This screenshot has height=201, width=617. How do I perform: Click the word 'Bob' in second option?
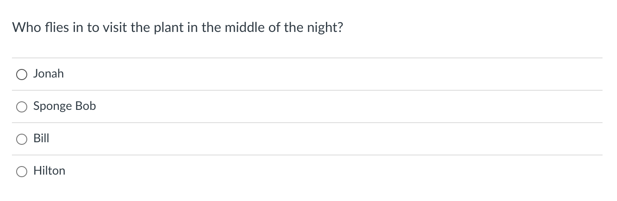pyautogui.click(x=86, y=106)
